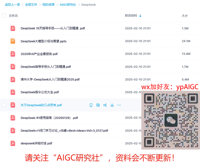Image resolution: width=200 pixels, height=168 pixels.
Task: Sort by the 大小 column header
Action: tap(185, 16)
